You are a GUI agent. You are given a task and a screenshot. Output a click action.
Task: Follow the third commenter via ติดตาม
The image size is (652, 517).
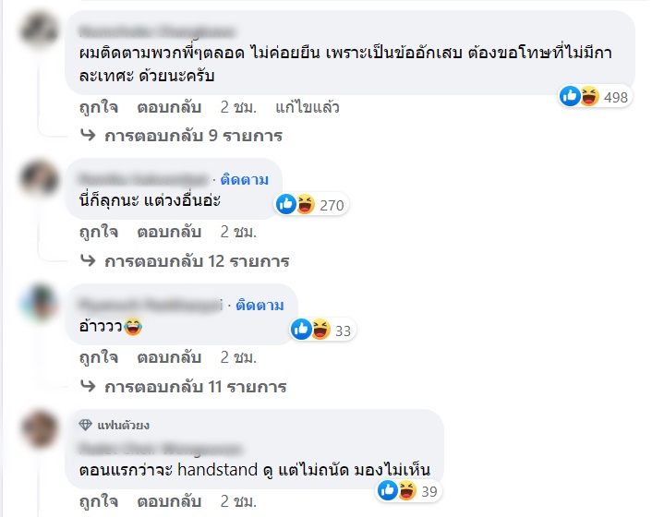(x=260, y=305)
